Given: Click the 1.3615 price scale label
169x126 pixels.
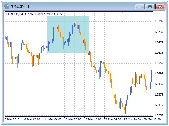Looking at the screenshot, I should coord(159,53).
